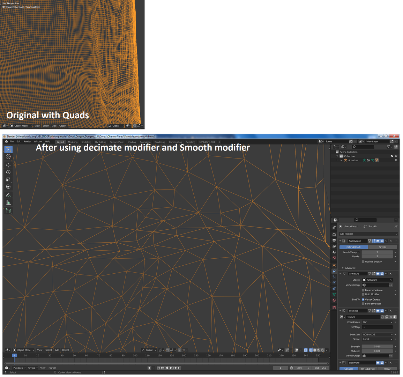The width and height of the screenshot is (403, 377).
Task: Pin the properties editor context
Action: pyautogui.click(x=396, y=227)
